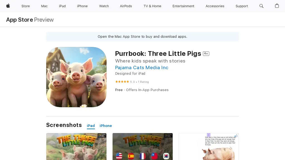This screenshot has width=285, height=160.
Task: Click the Apple logo icon
Action: point(8,6)
